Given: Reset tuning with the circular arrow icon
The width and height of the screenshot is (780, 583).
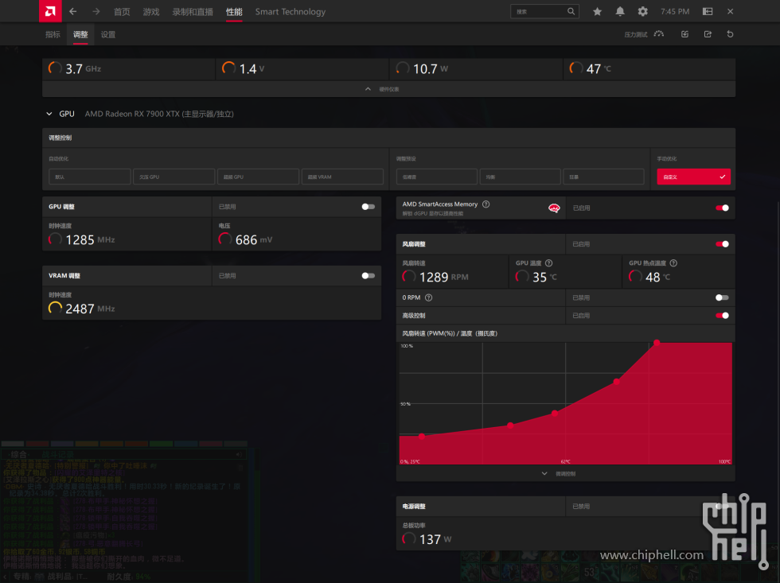Looking at the screenshot, I should tap(731, 34).
